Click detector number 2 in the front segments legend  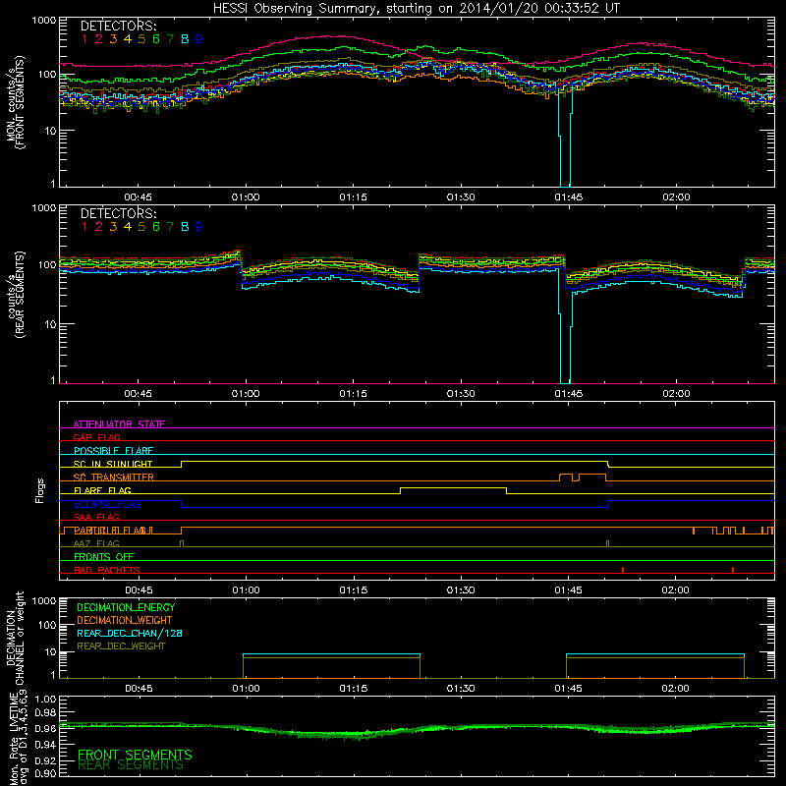99,39
